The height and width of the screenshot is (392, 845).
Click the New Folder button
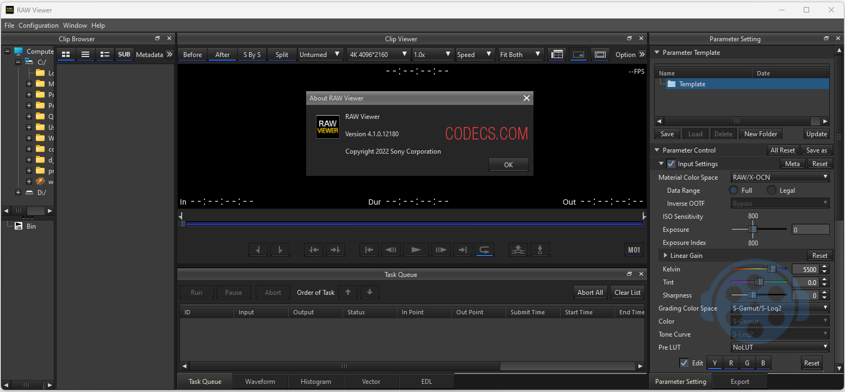click(x=761, y=134)
